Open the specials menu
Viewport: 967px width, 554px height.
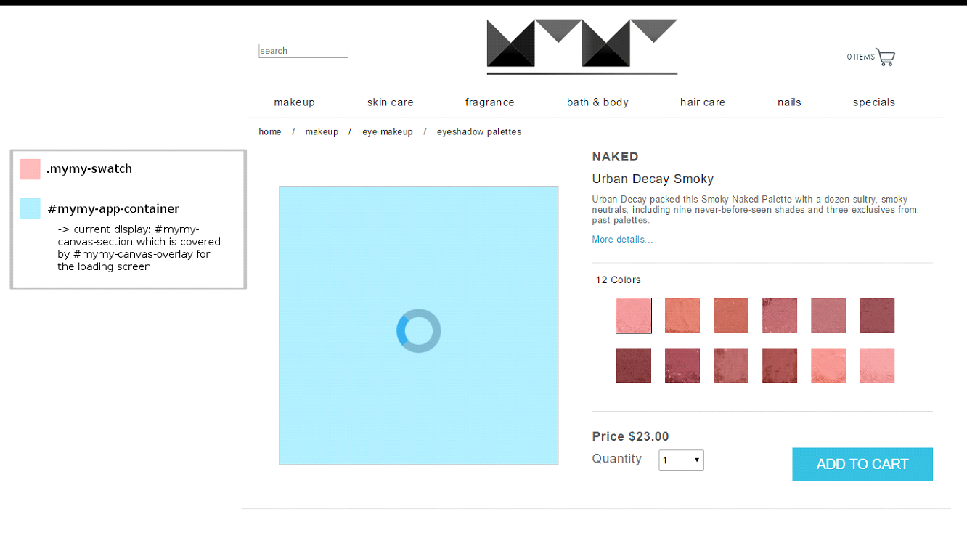pyautogui.click(x=874, y=102)
